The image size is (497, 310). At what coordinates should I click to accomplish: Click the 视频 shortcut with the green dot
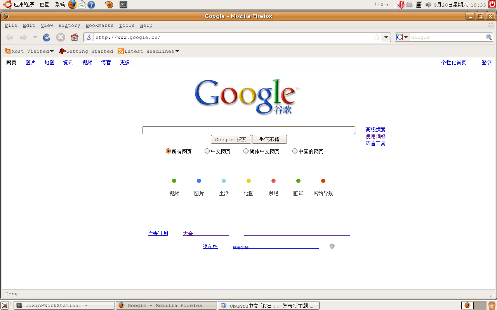tap(174, 187)
